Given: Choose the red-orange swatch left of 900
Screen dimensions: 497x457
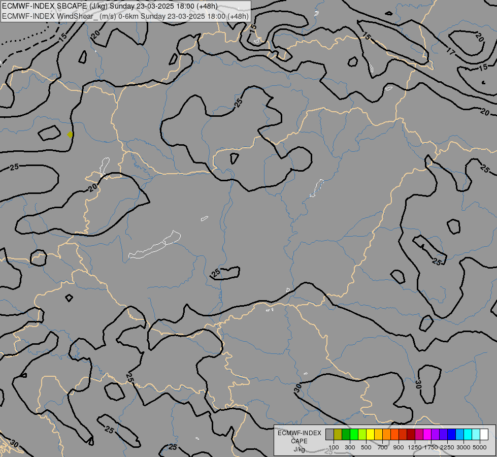Looking at the screenshot, I should 394,434.
